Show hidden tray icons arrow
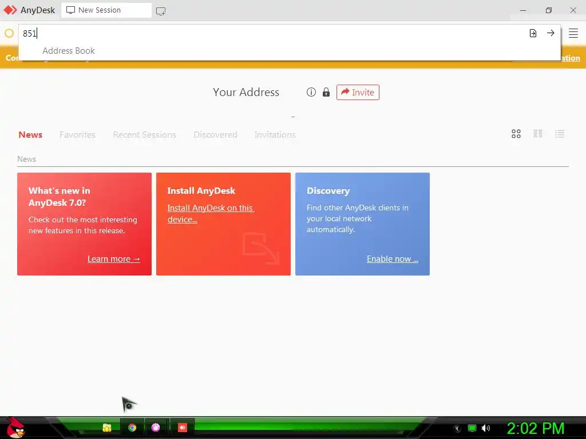Screen dimensions: 586x439 click(x=457, y=429)
